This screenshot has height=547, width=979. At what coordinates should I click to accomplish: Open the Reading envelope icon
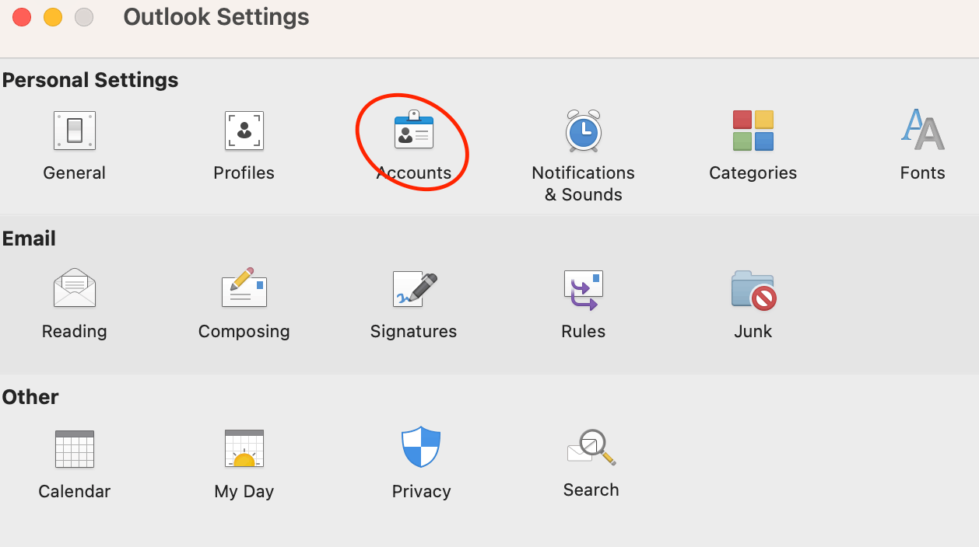[75, 288]
